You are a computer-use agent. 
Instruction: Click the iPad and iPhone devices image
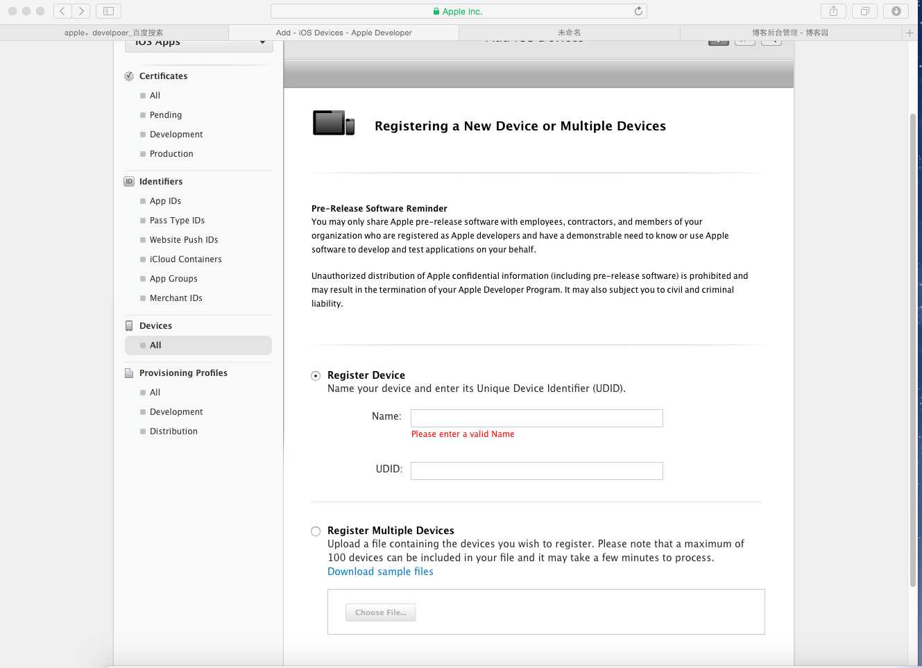pos(334,123)
